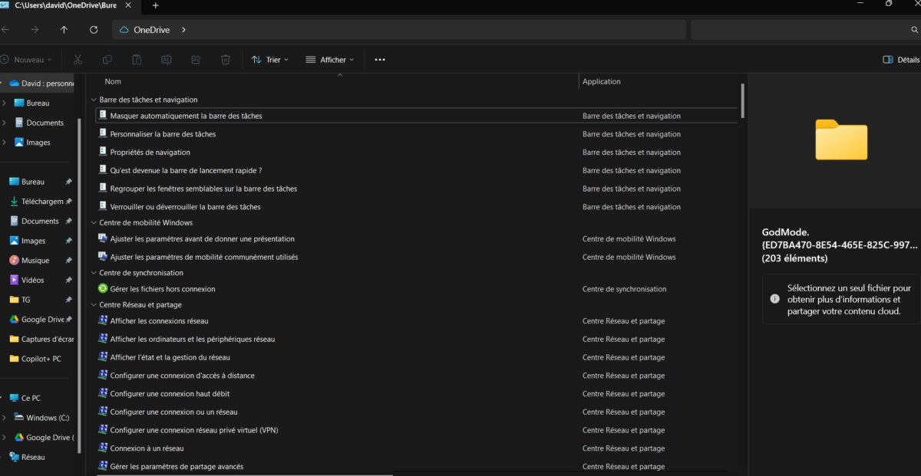The width and height of the screenshot is (921, 476).
Task: Click icon beside Afficher les connexions réseau
Action: coord(103,320)
